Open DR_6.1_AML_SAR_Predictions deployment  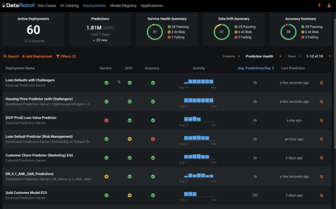point(29,174)
